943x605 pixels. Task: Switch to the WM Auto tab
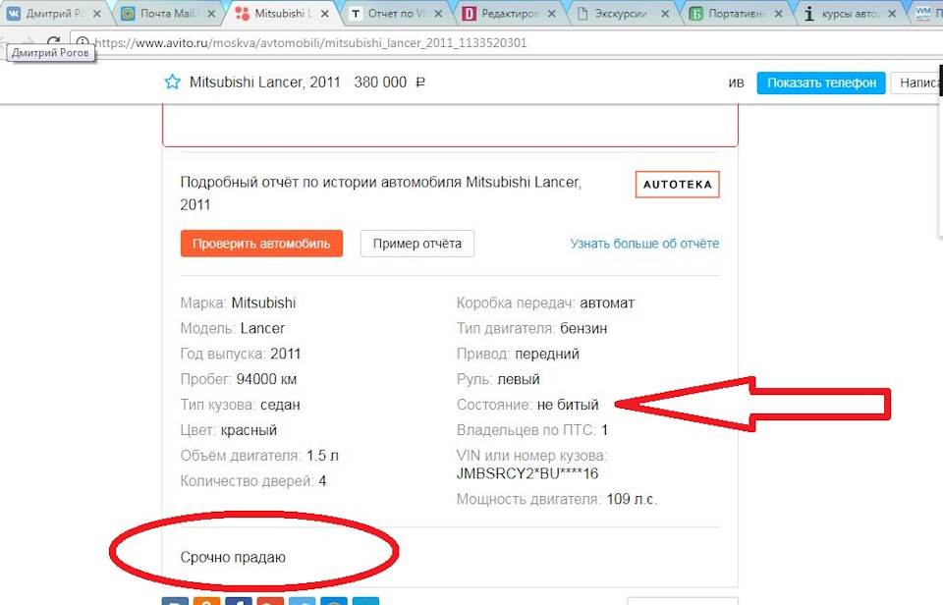pos(926,13)
